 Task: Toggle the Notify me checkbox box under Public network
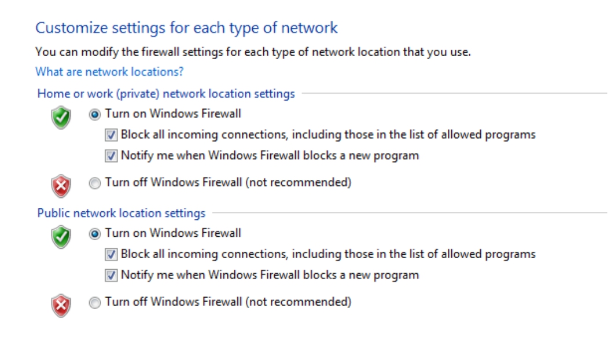click(112, 275)
